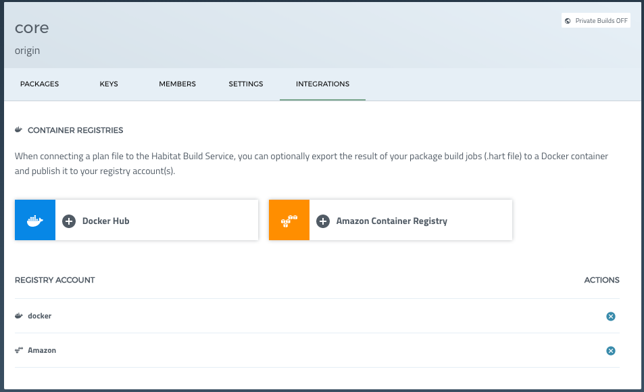
Task: Open the Settings tab
Action: pos(245,84)
